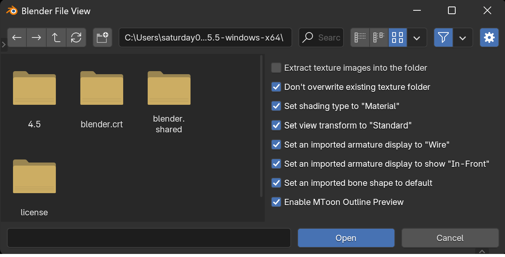Screen dimensions: 505x257
Task: Switch to vertical list display mode
Action: pos(360,37)
